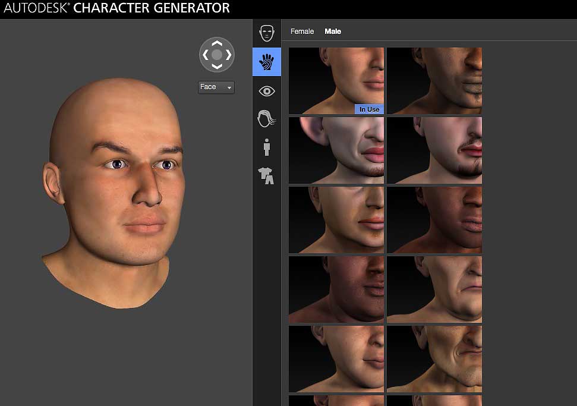Switch to the Female tab
Viewport: 577px width, 406px height.
pos(302,31)
